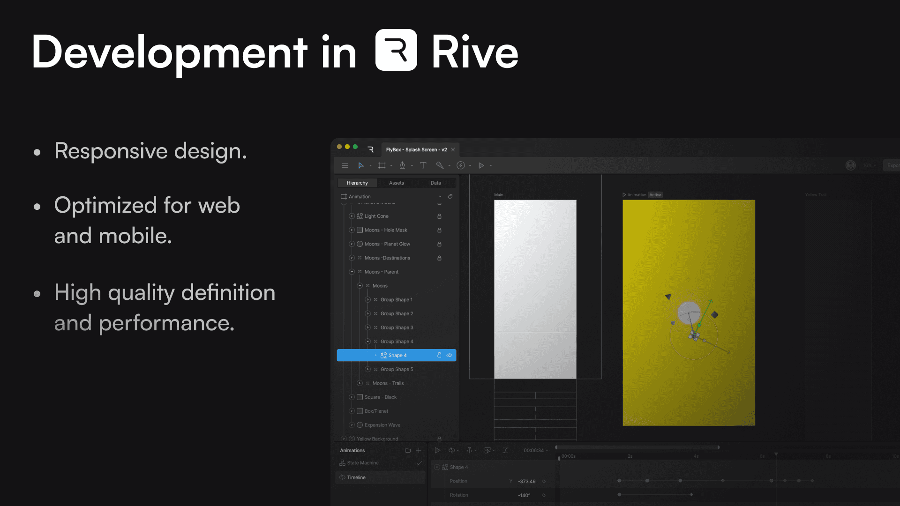The width and height of the screenshot is (900, 506).
Task: Select the Bone tool icon
Action: 440,165
